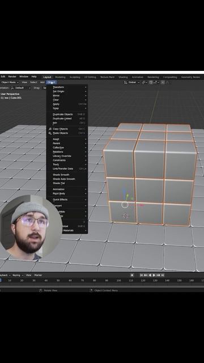Copy Objects icon entry in Object menu
The width and height of the screenshot is (204, 363).
click(x=67, y=129)
